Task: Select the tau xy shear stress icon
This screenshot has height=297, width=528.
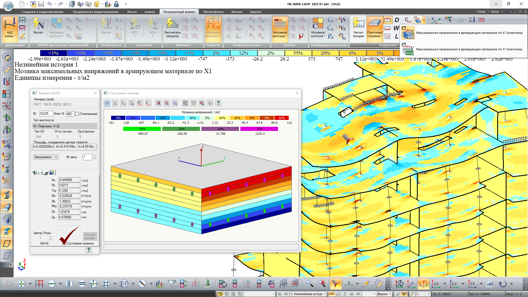Action: click(x=123, y=103)
